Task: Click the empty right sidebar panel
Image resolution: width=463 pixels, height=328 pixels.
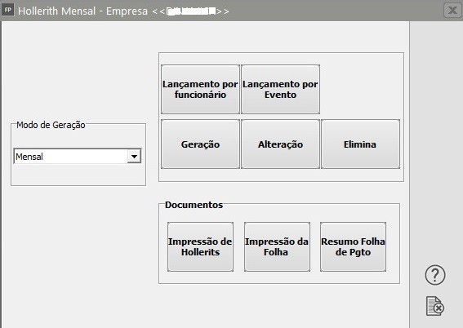Action: point(436,142)
